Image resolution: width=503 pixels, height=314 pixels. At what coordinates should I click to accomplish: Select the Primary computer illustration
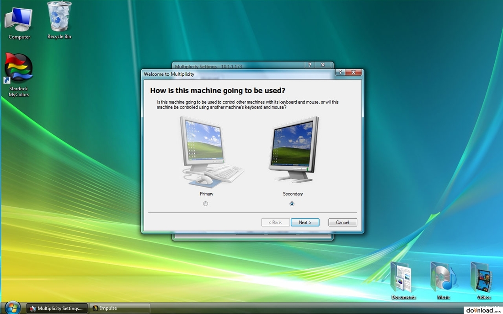tap(212, 152)
